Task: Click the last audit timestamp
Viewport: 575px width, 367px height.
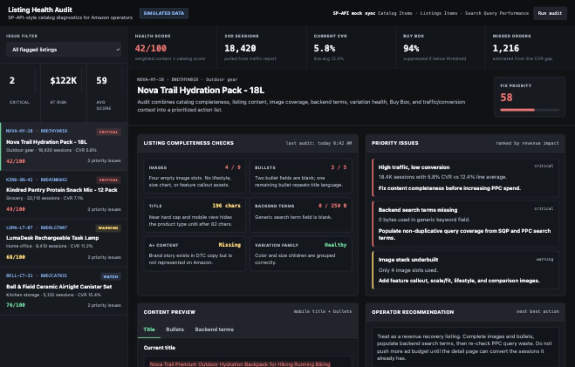Action: (x=319, y=143)
